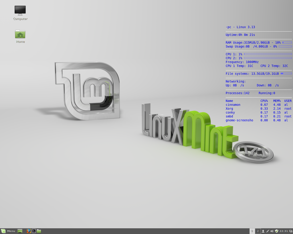Click the 'Up: 0B /s' text
The height and width of the screenshot is (234, 293).
click(235, 85)
